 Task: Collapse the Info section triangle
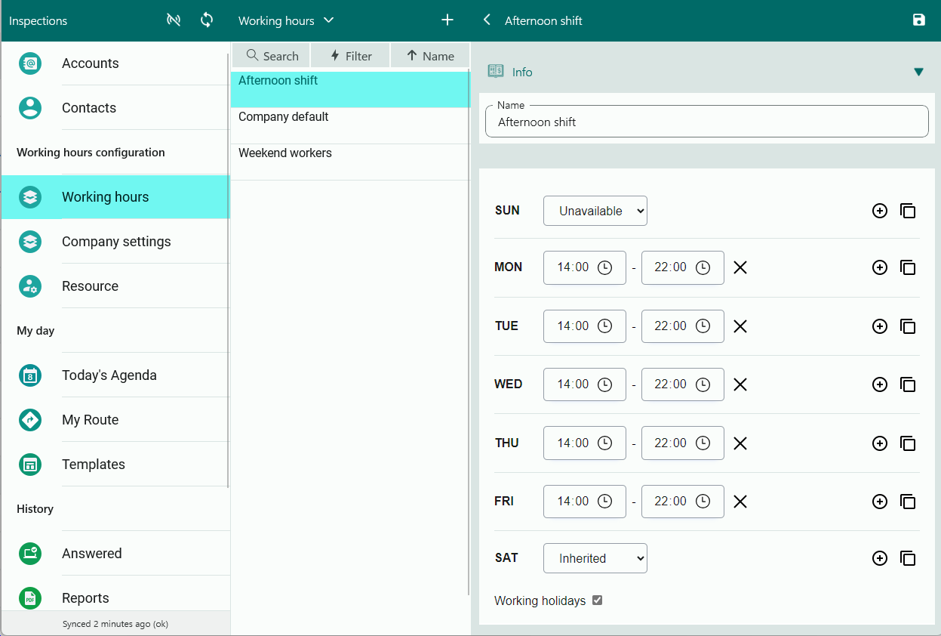[x=918, y=73]
